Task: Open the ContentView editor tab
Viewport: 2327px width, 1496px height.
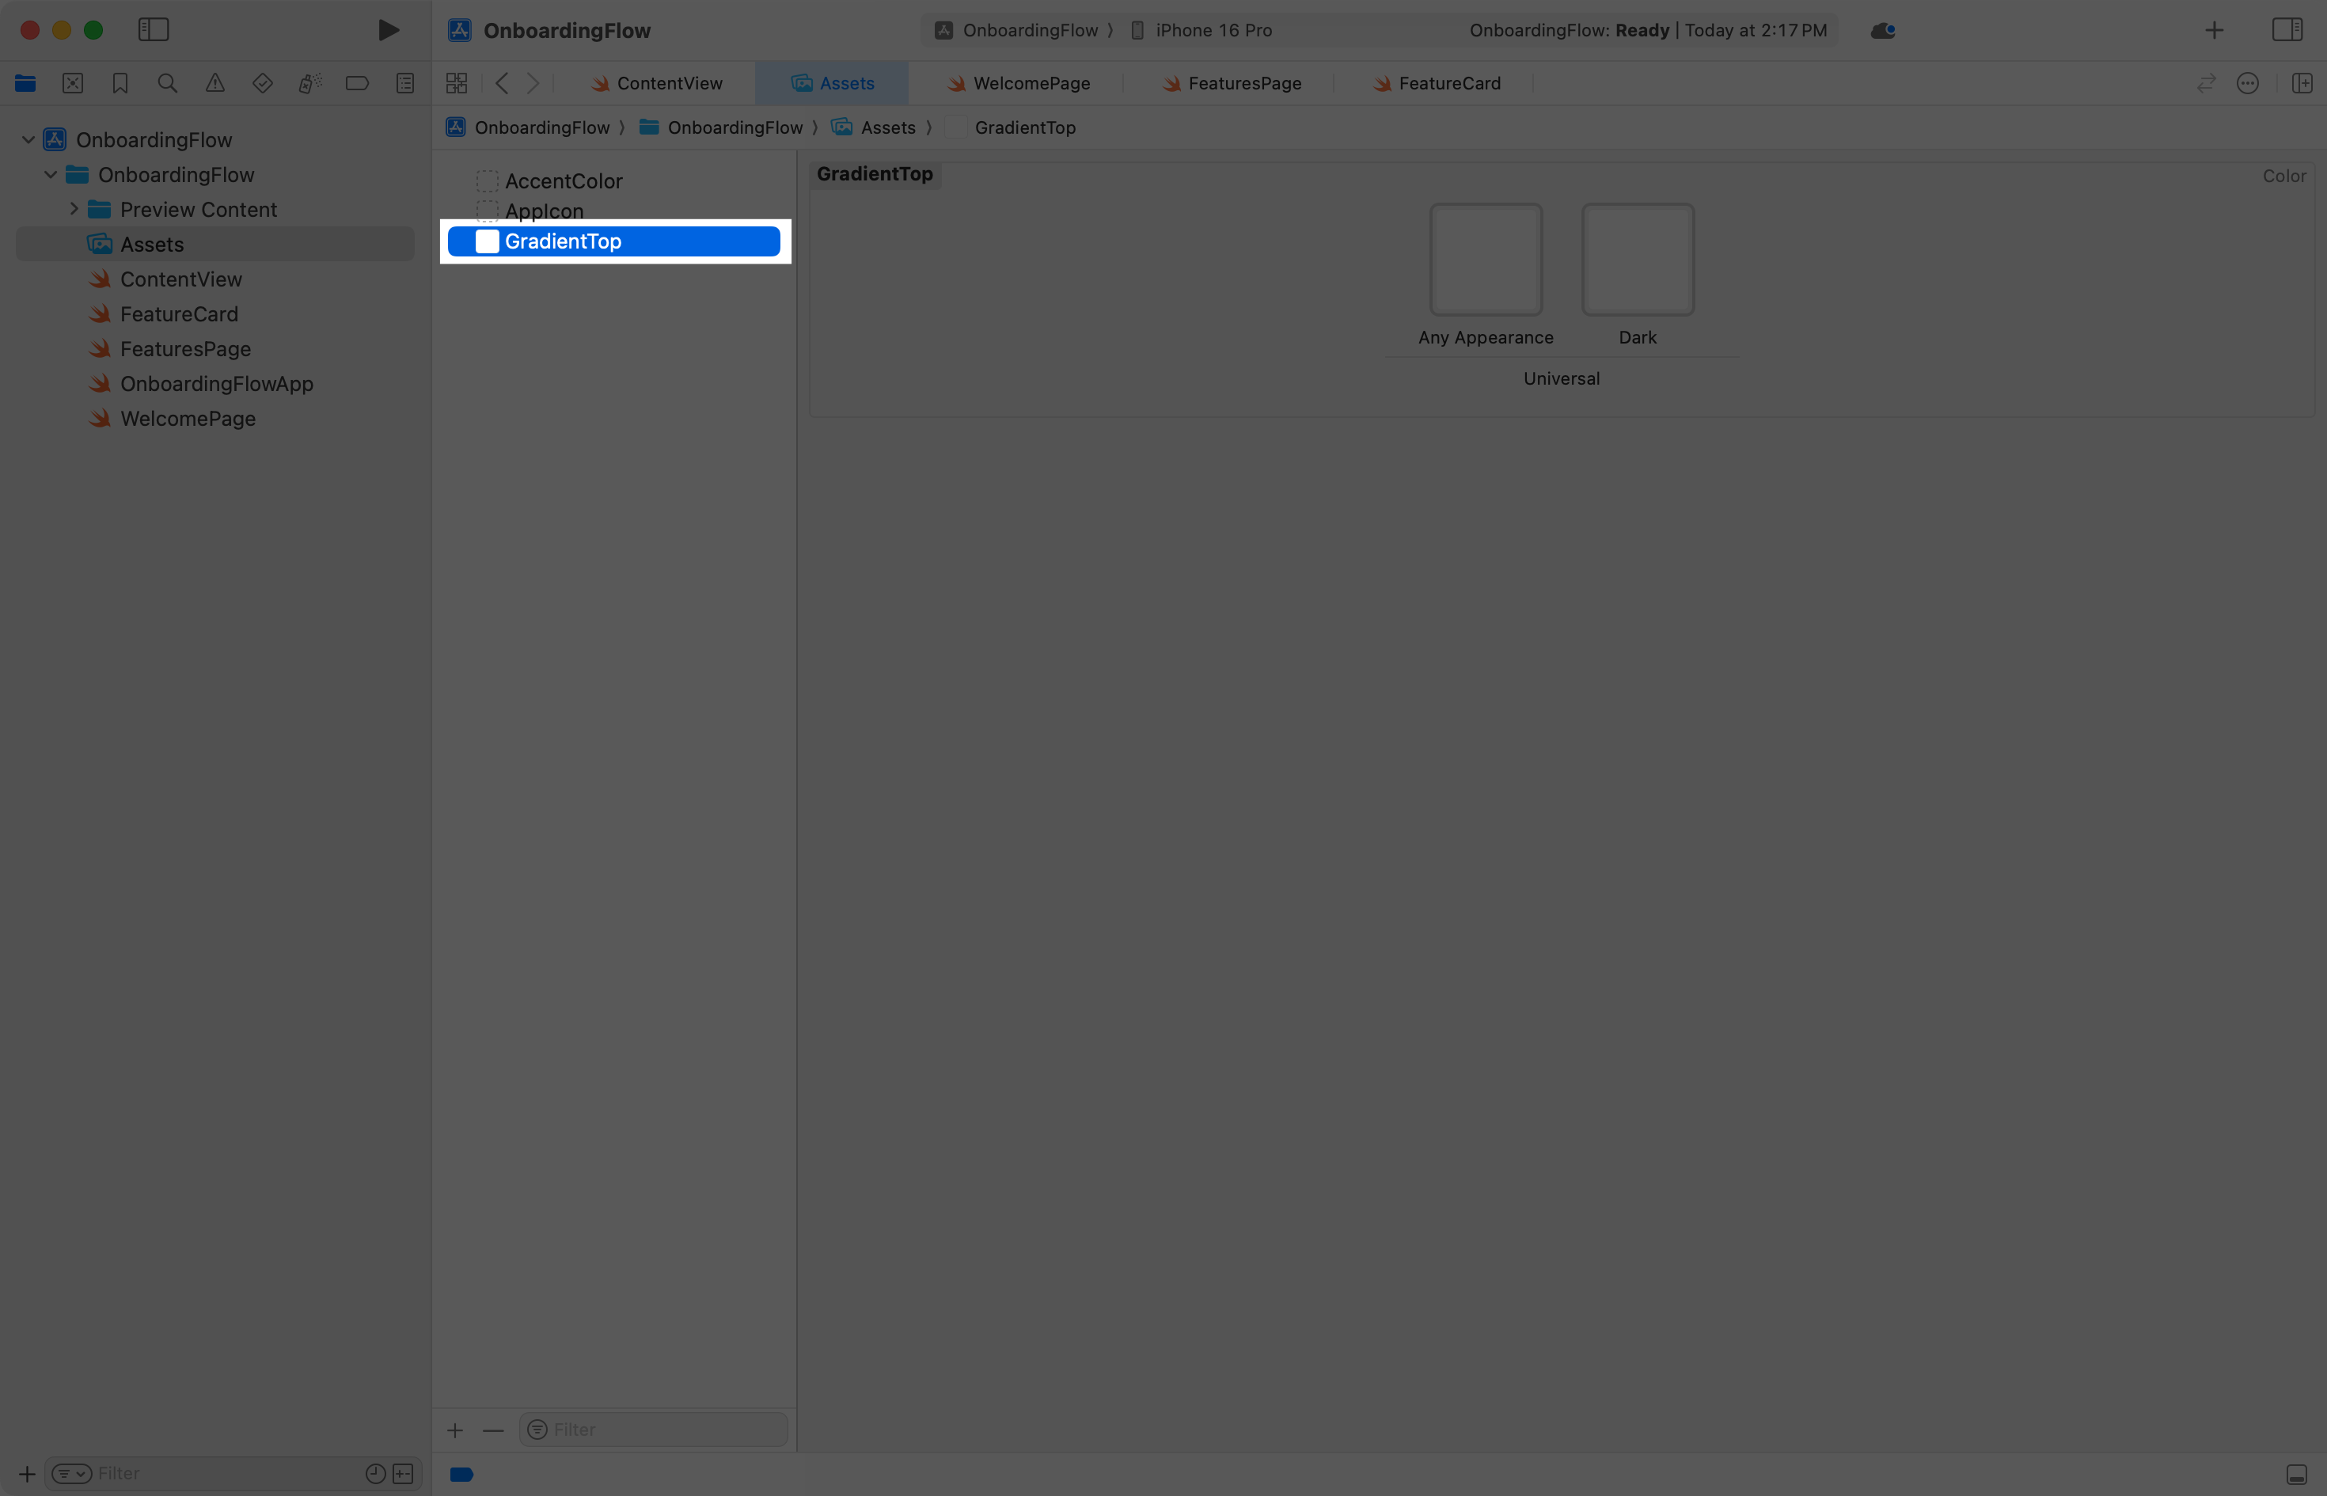Action: pos(668,82)
